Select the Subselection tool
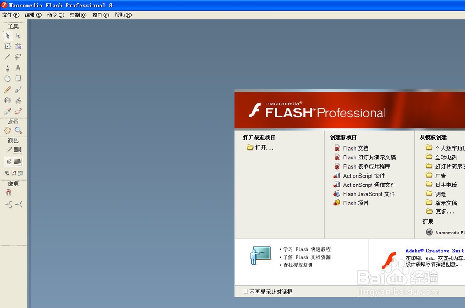The image size is (465, 308). pos(18,36)
